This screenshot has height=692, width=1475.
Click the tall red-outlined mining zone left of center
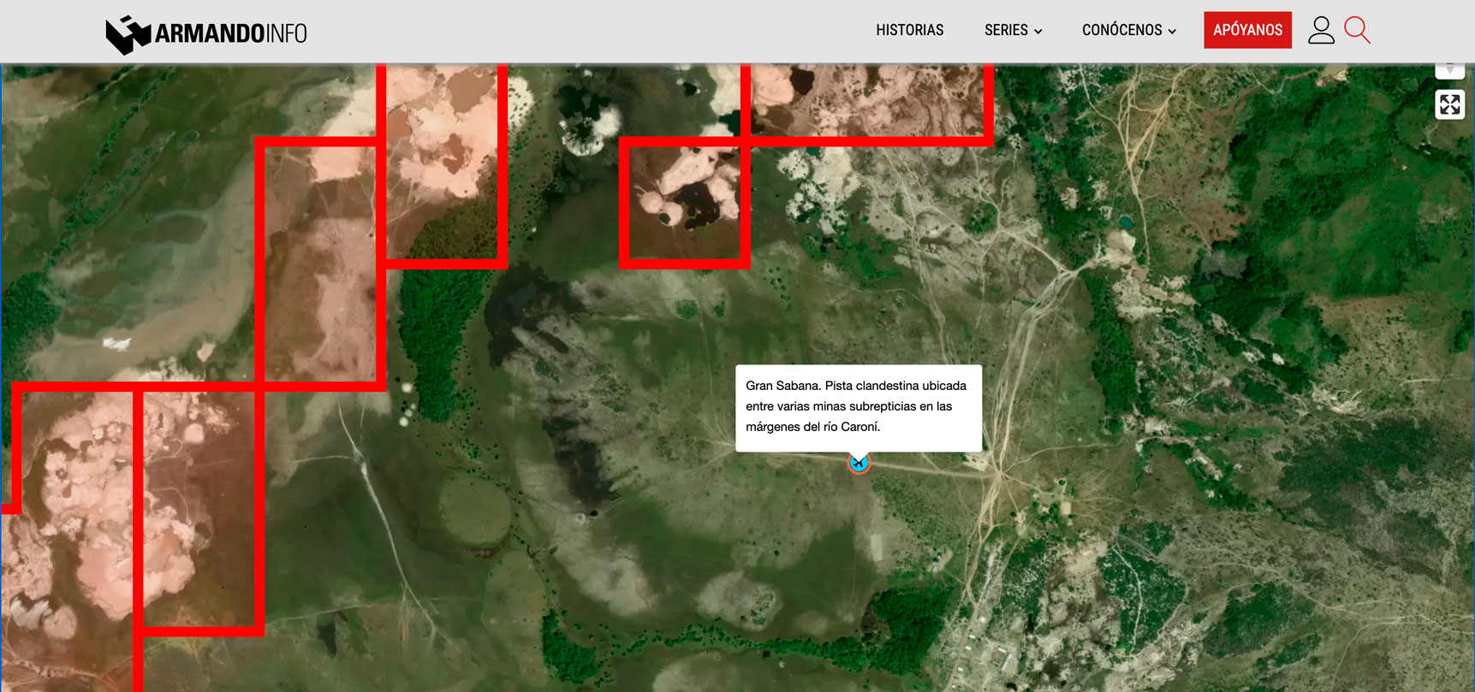[319, 261]
